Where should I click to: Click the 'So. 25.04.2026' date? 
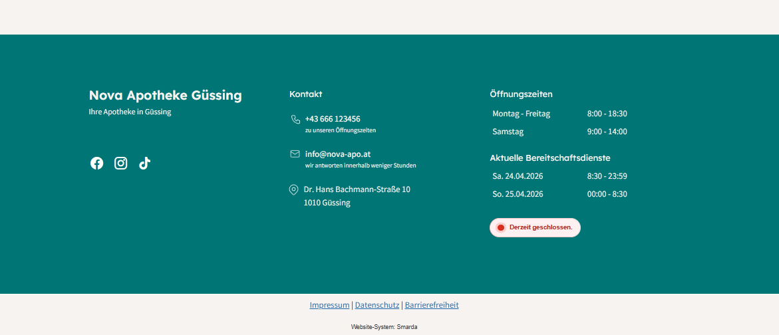point(518,193)
